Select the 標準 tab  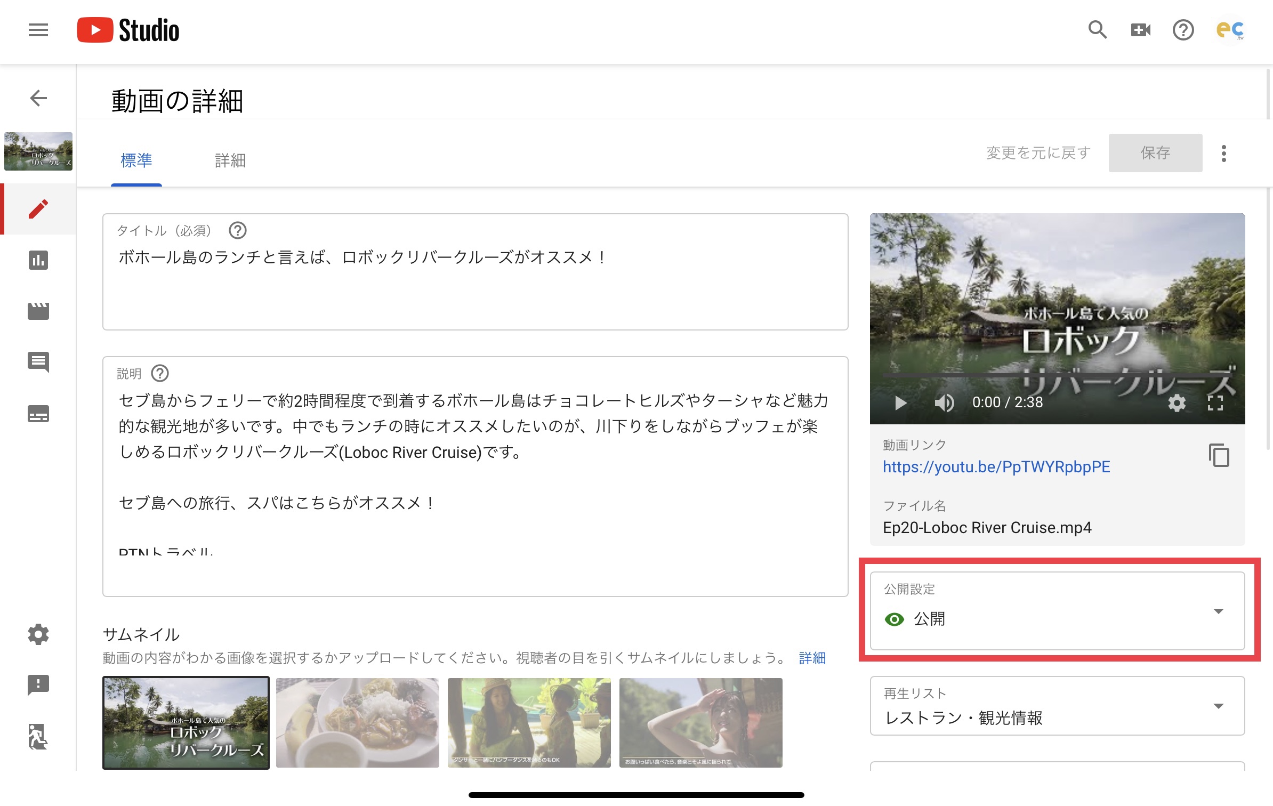coord(136,160)
